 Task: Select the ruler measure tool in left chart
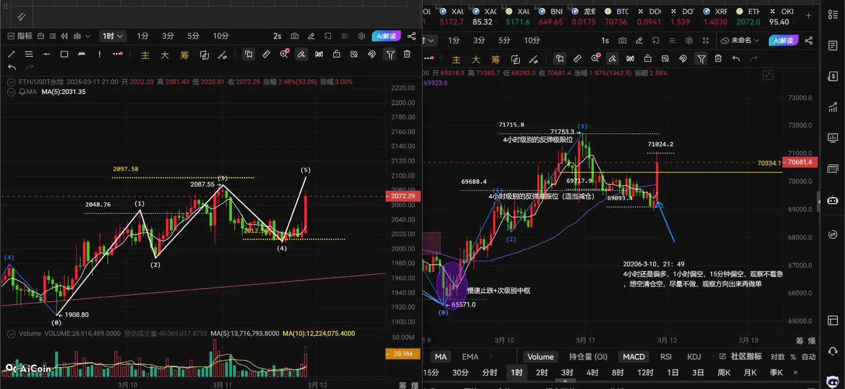coord(266,54)
